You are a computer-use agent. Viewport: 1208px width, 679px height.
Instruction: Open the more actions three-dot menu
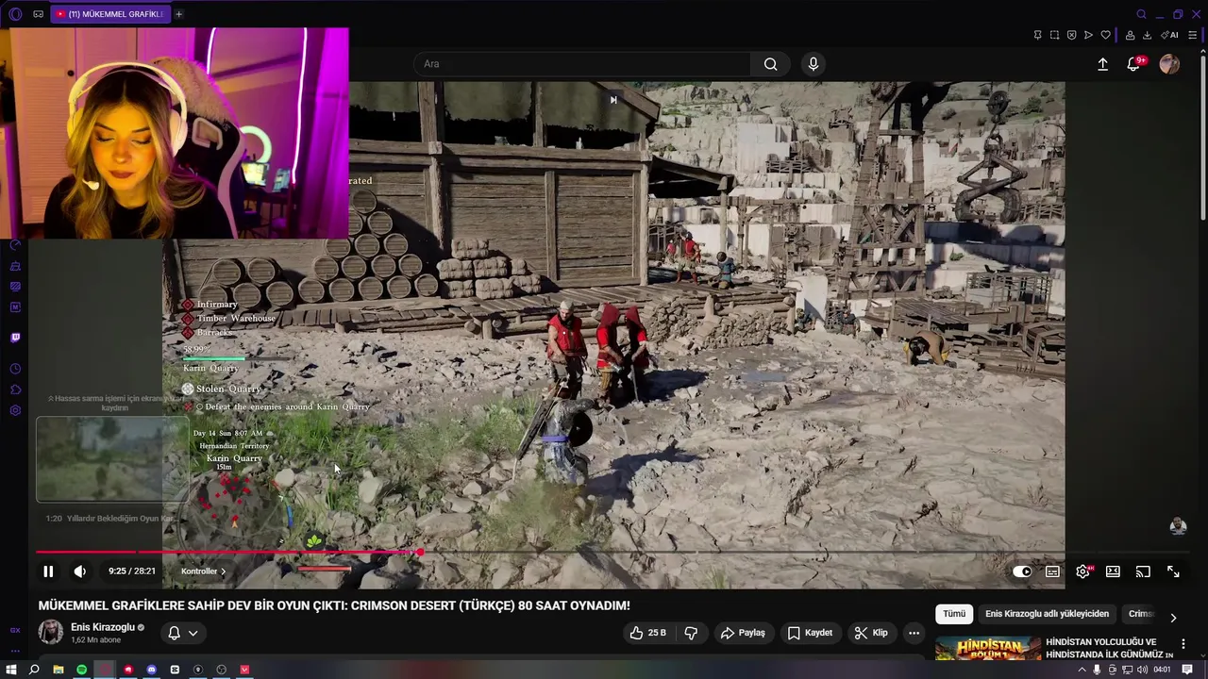coord(914,633)
